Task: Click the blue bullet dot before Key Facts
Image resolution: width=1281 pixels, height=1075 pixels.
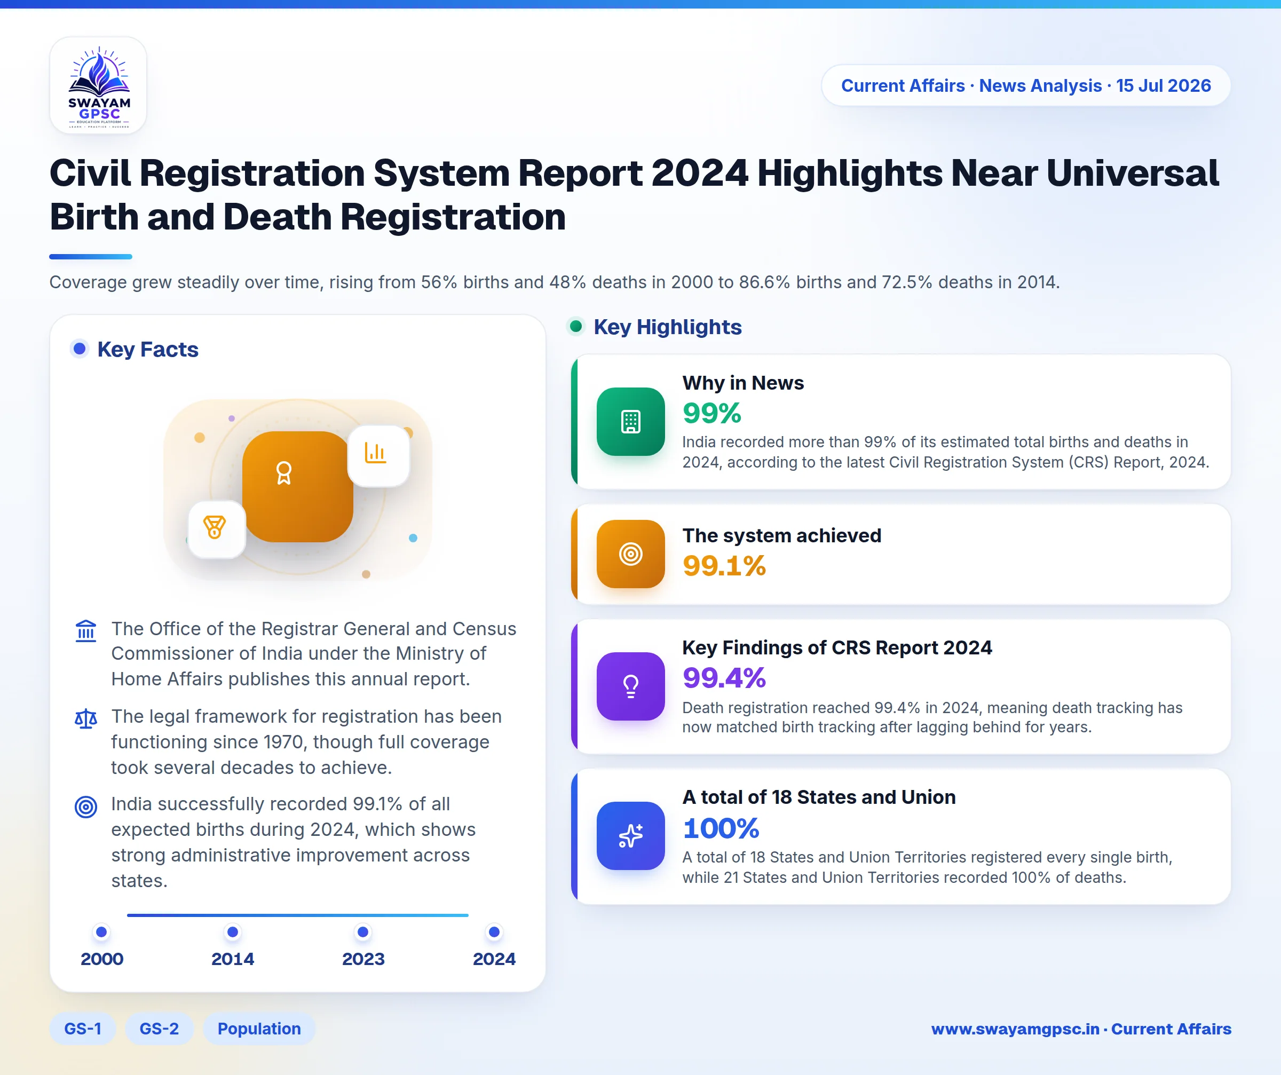Action: 80,349
